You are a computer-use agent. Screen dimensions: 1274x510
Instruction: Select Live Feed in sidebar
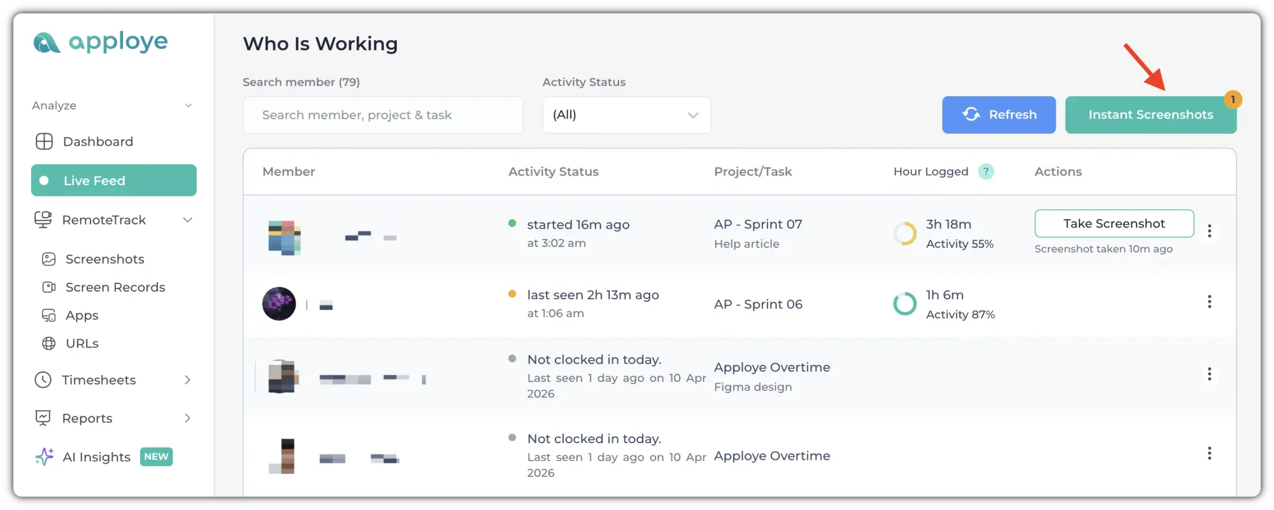113,181
